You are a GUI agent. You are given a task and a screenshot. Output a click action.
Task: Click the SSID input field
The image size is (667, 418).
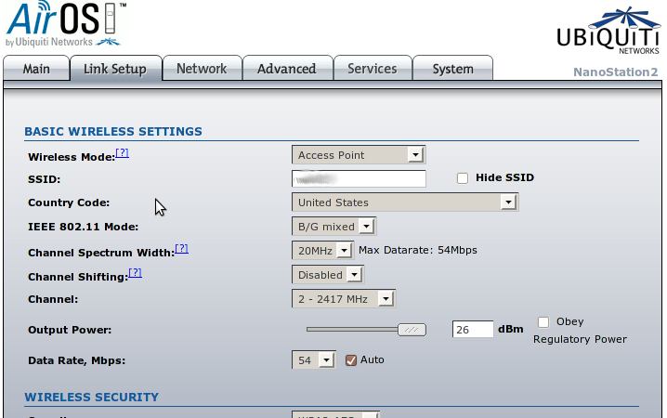pos(359,178)
